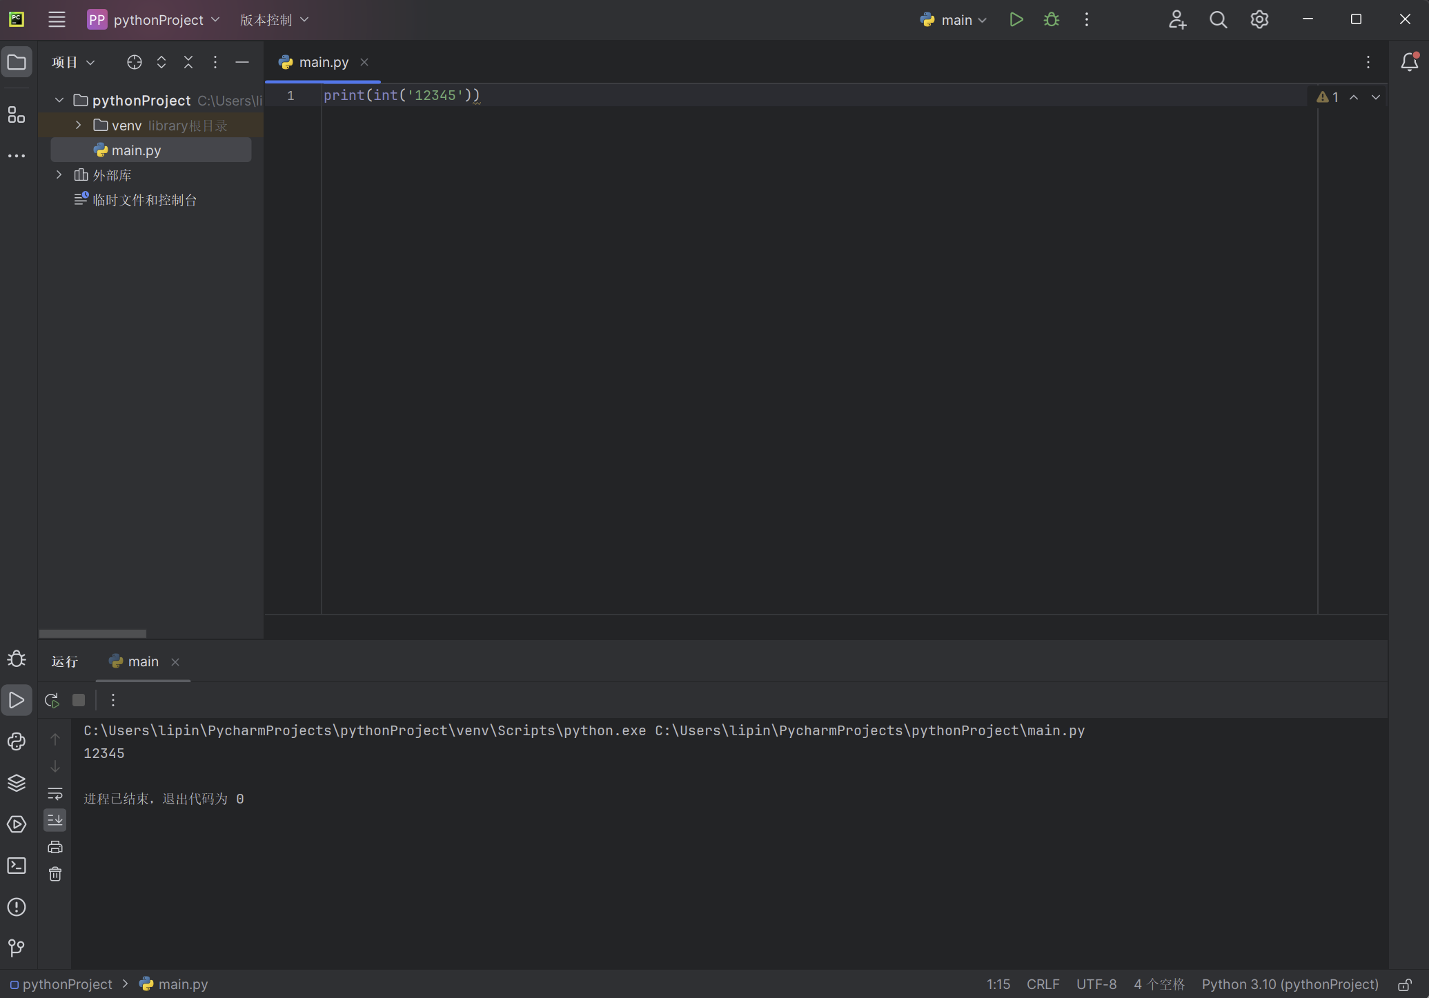This screenshot has width=1429, height=998.
Task: Open the Python Console from the left sidebar
Action: click(x=17, y=741)
